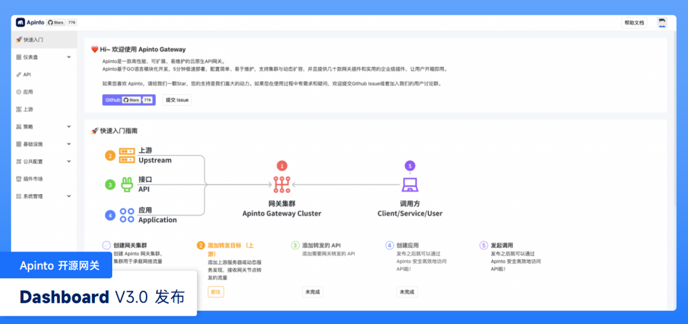Click the blue Application circles icon in diagram
Image resolution: width=688 pixels, height=324 pixels.
tap(127, 215)
